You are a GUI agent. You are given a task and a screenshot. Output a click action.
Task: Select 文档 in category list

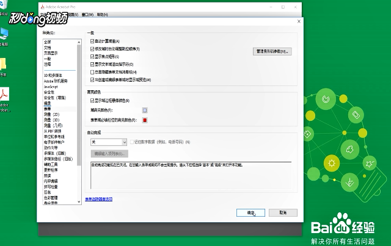coord(48,48)
